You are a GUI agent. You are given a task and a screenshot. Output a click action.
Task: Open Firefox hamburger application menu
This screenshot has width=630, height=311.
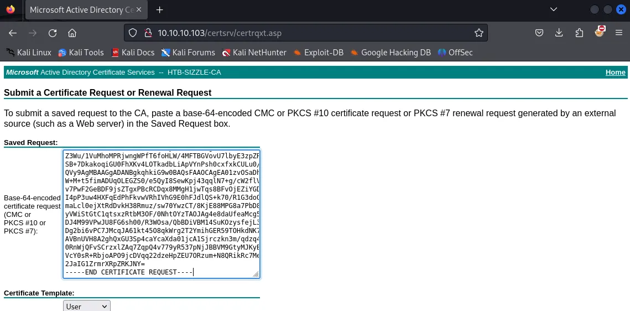[619, 33]
